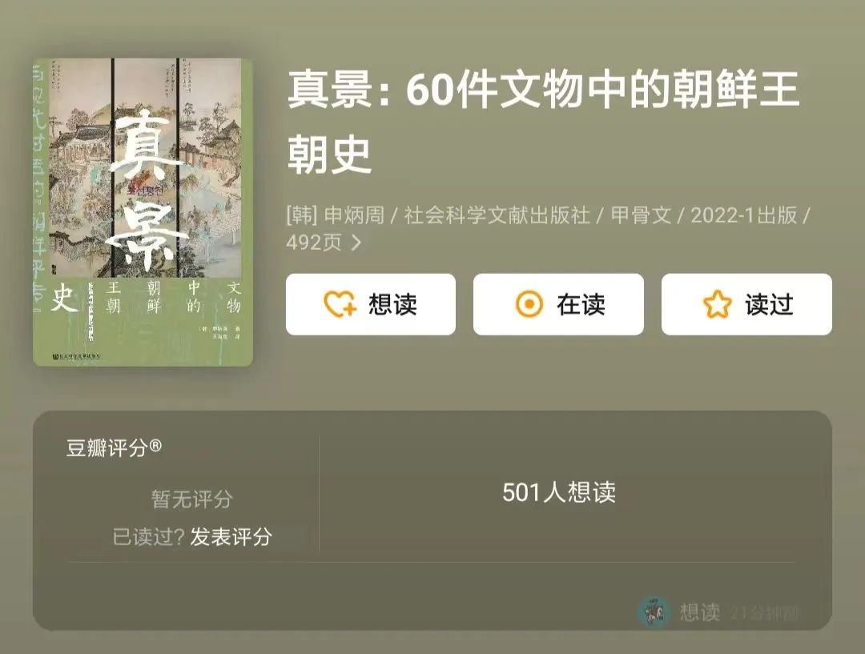Tap the 甲骨文 imprint label
865x654 pixels.
click(x=641, y=215)
